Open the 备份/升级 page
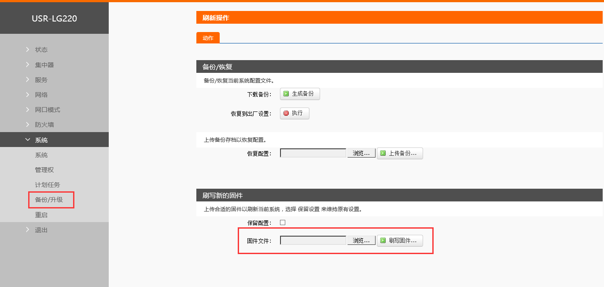 49,200
